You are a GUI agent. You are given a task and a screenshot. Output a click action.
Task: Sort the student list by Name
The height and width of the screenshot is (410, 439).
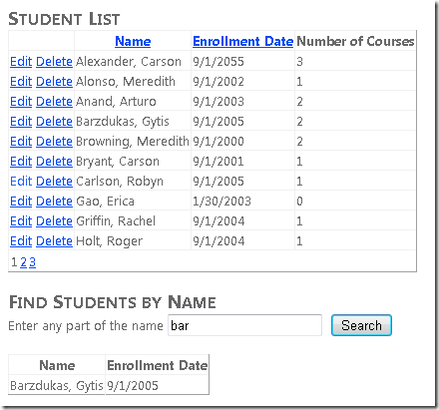click(133, 42)
